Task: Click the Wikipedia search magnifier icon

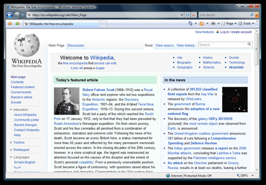Action: (249, 44)
